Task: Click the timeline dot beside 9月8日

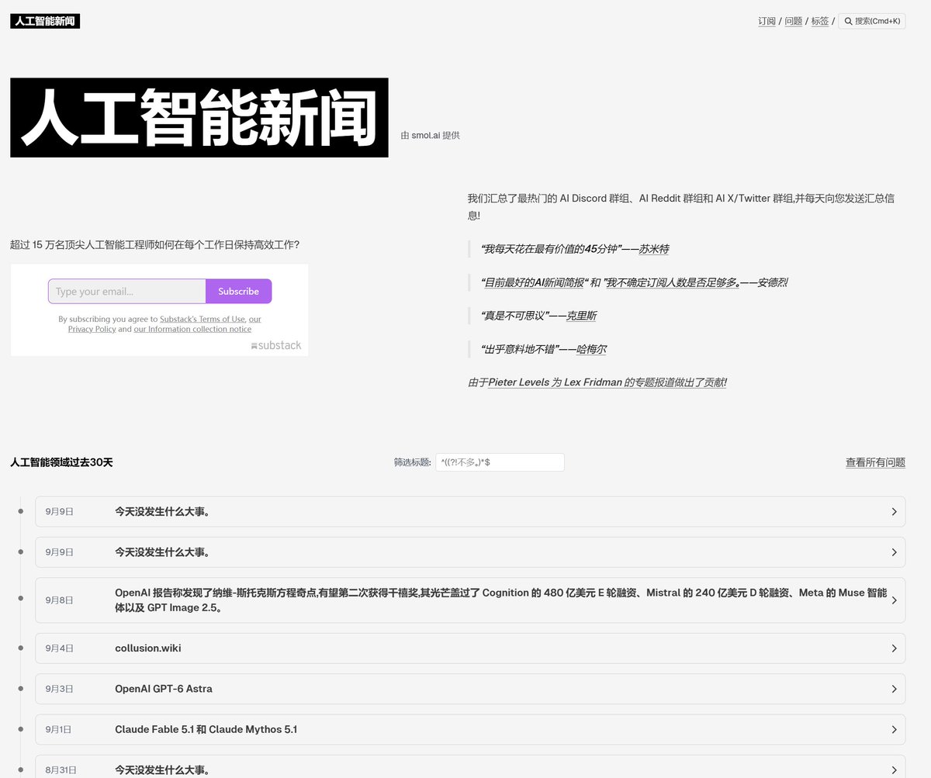Action: (21, 597)
